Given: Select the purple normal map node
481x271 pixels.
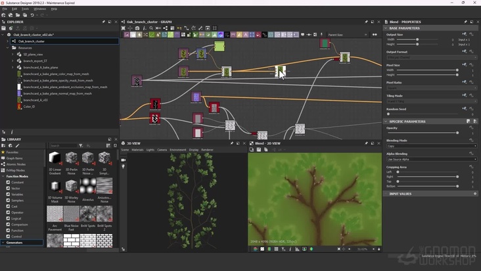Looking at the screenshot, I should [x=196, y=97].
